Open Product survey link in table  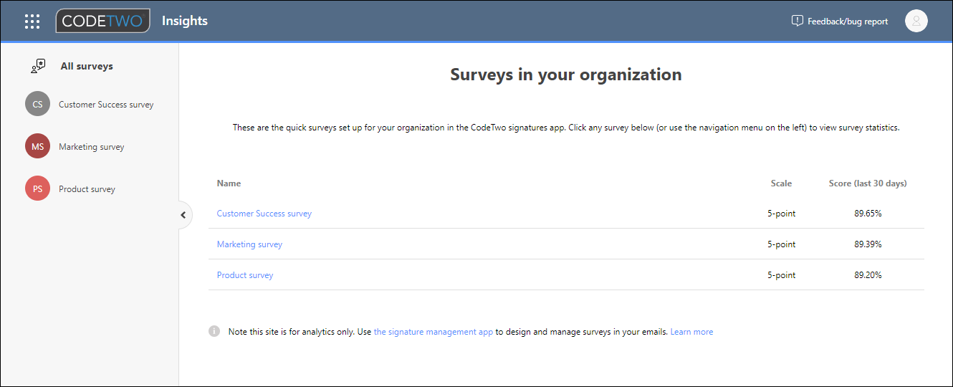245,275
